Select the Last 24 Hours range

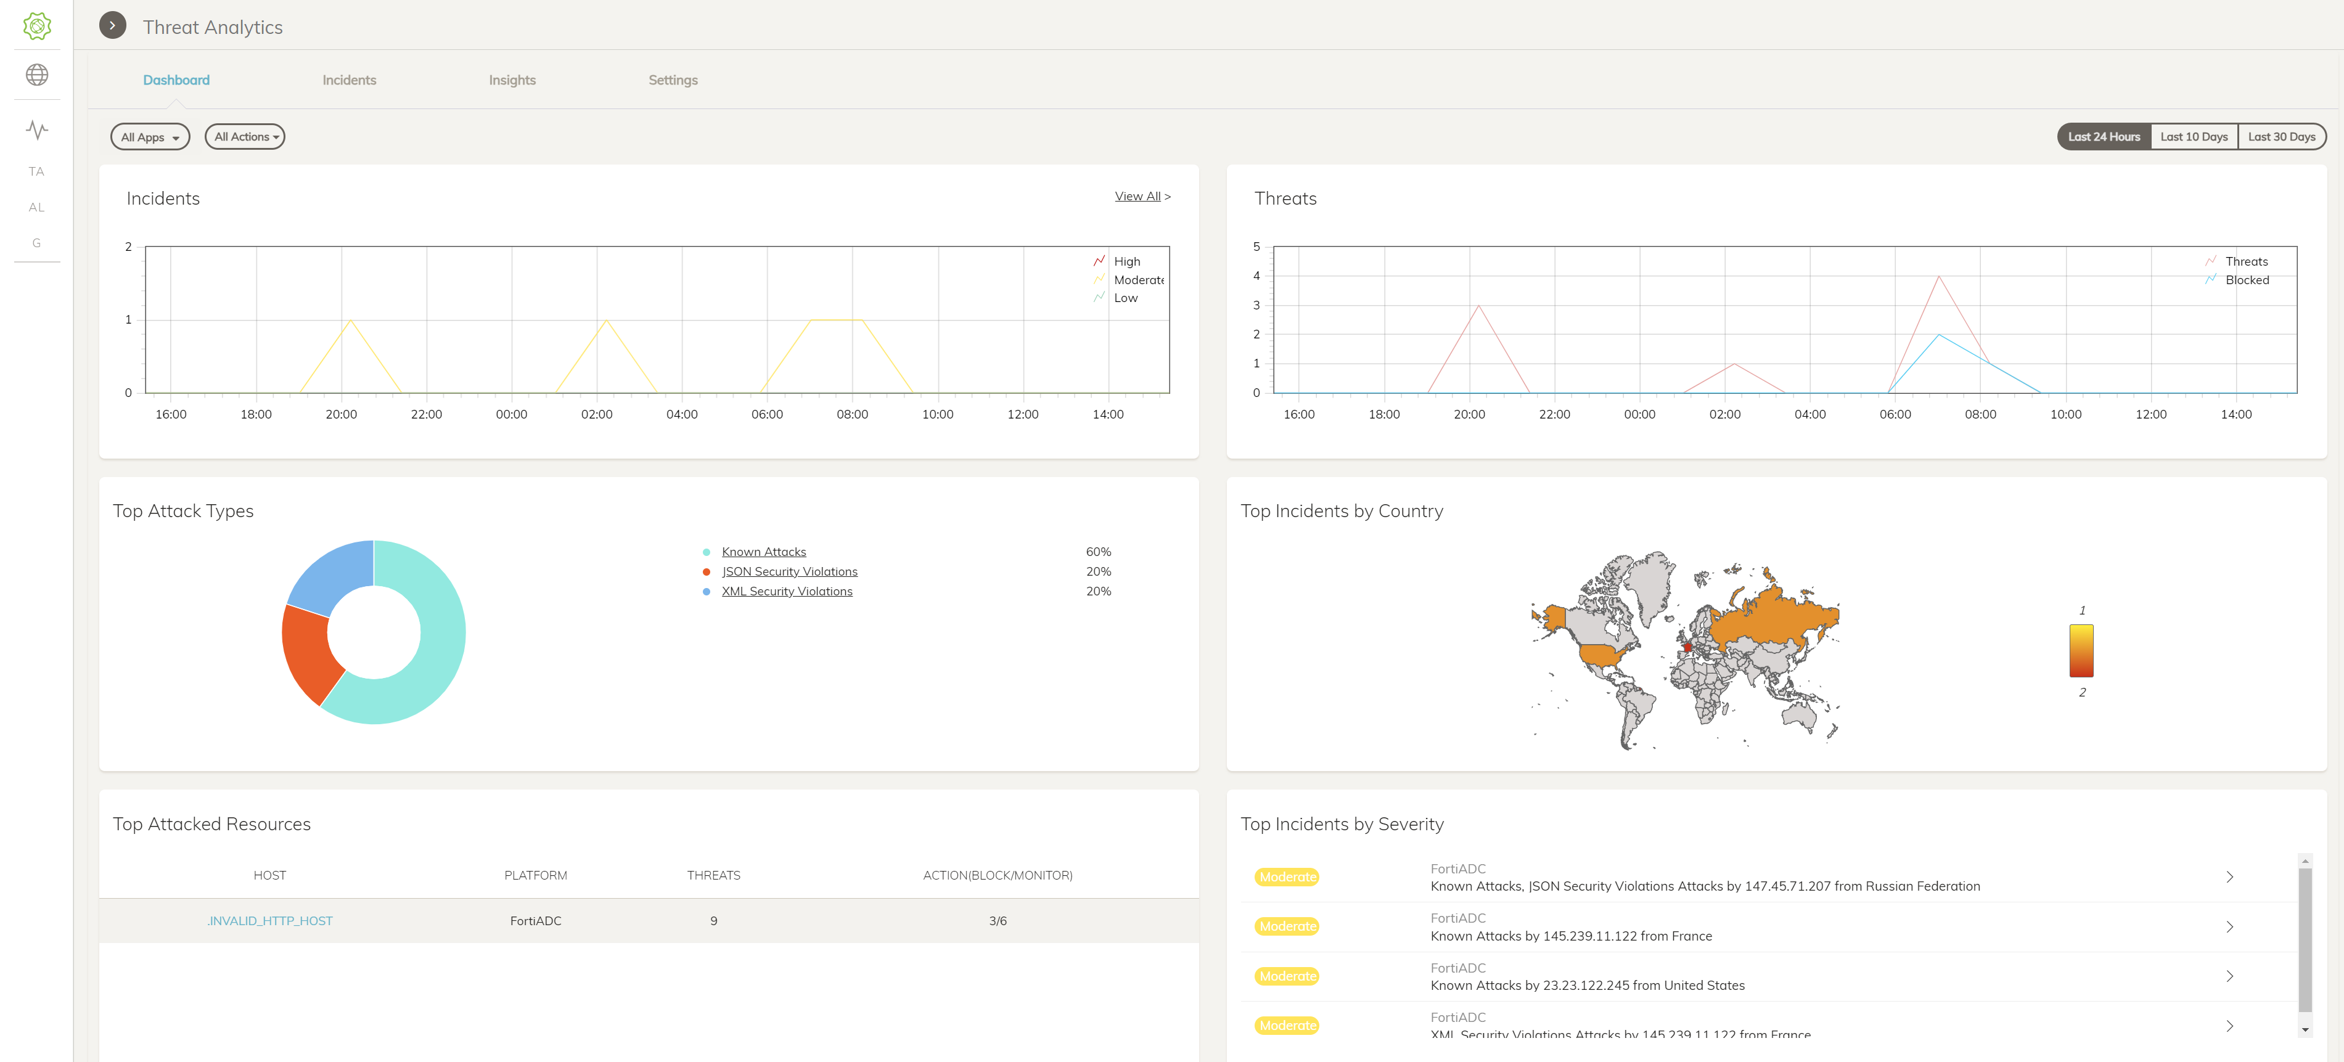tap(2104, 136)
